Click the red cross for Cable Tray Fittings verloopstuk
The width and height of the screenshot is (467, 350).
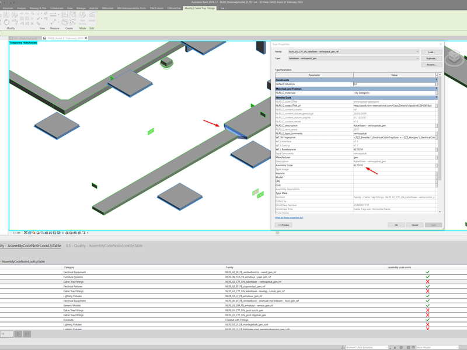[428, 282]
